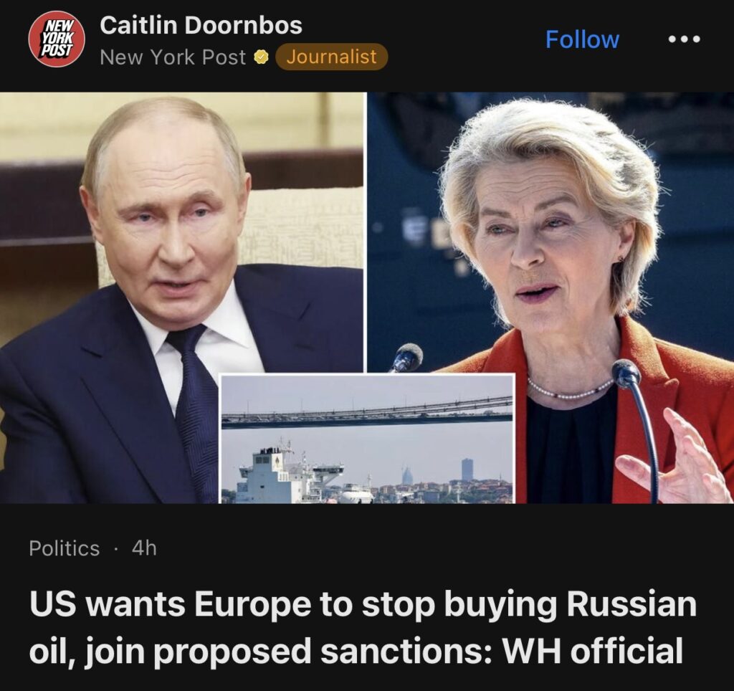The width and height of the screenshot is (734, 691).
Task: Open the New York Post logo avatar
Action: [57, 39]
